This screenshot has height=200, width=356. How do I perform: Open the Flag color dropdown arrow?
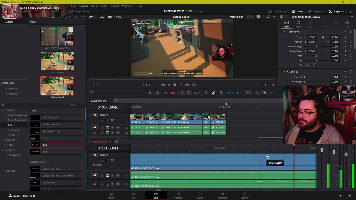click(233, 93)
